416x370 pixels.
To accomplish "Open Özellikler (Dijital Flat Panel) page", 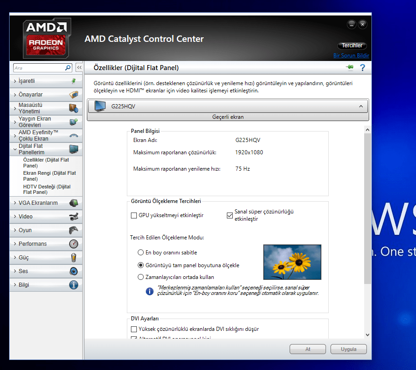I will point(46,162).
